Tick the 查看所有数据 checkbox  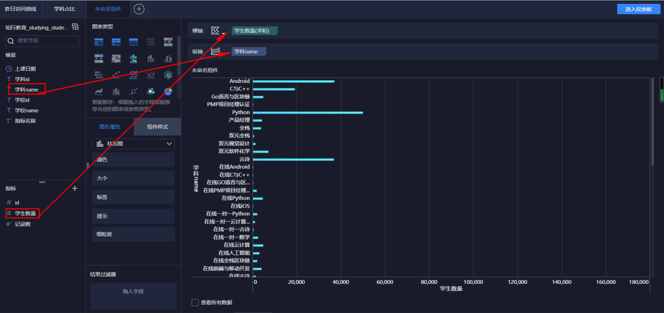pyautogui.click(x=195, y=302)
